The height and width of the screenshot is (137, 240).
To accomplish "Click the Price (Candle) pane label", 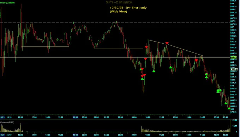I will coord(7,2).
